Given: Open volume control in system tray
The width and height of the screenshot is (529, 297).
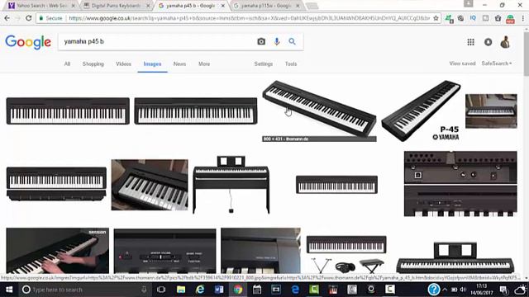Looking at the screenshot, I should (x=463, y=290).
